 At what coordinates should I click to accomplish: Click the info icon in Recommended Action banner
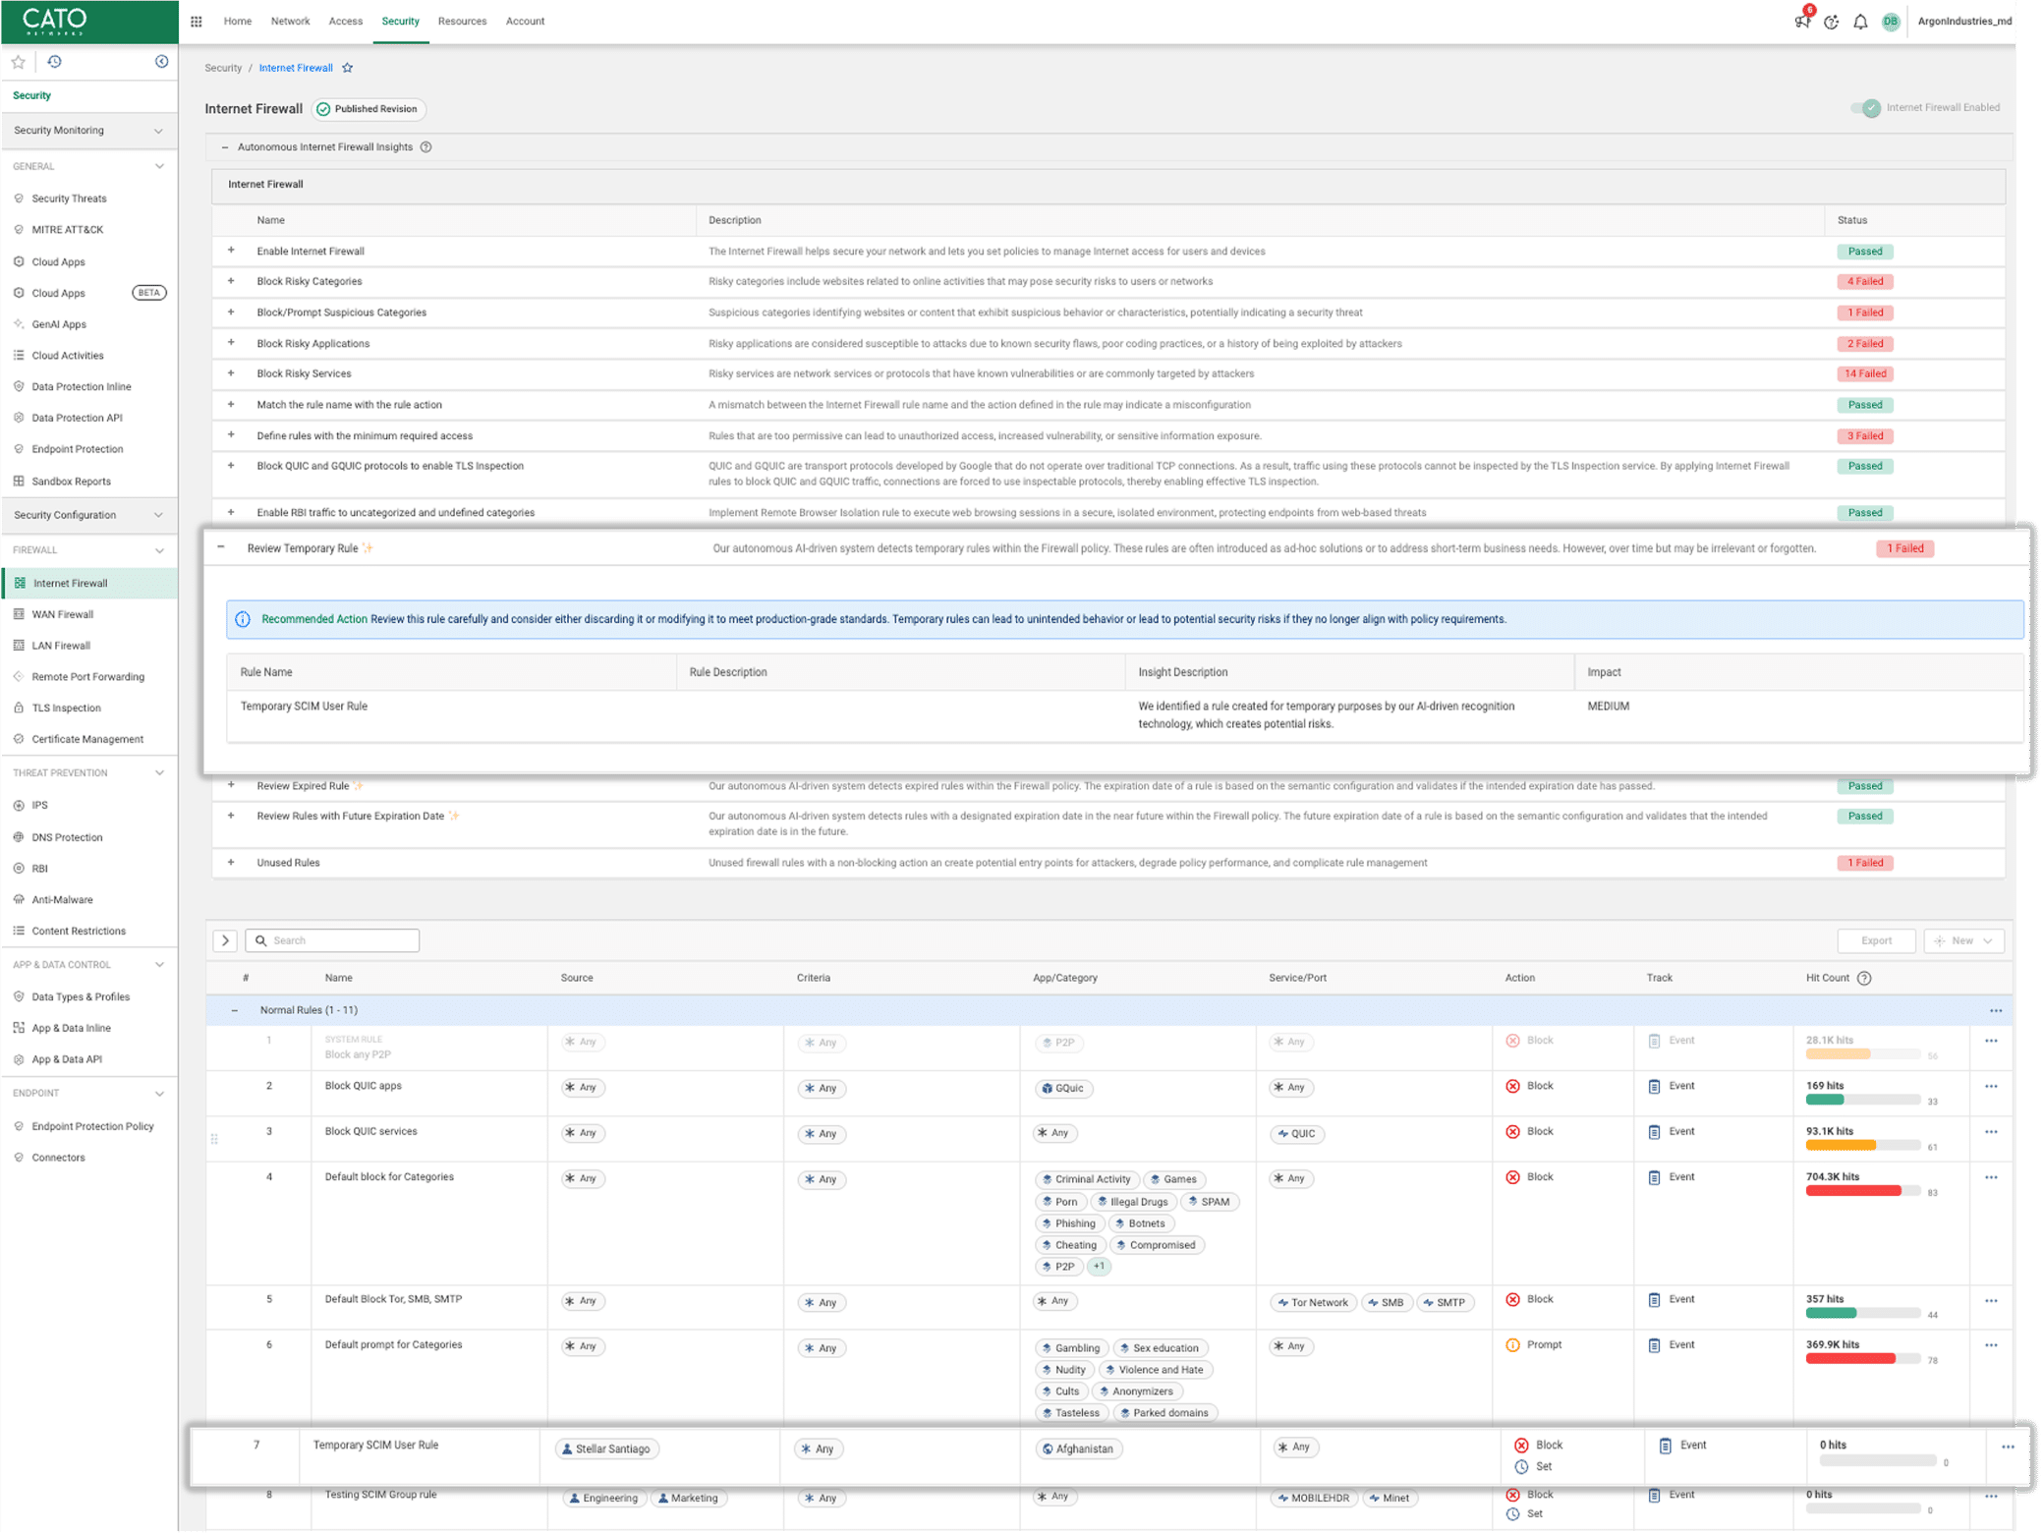pos(243,619)
